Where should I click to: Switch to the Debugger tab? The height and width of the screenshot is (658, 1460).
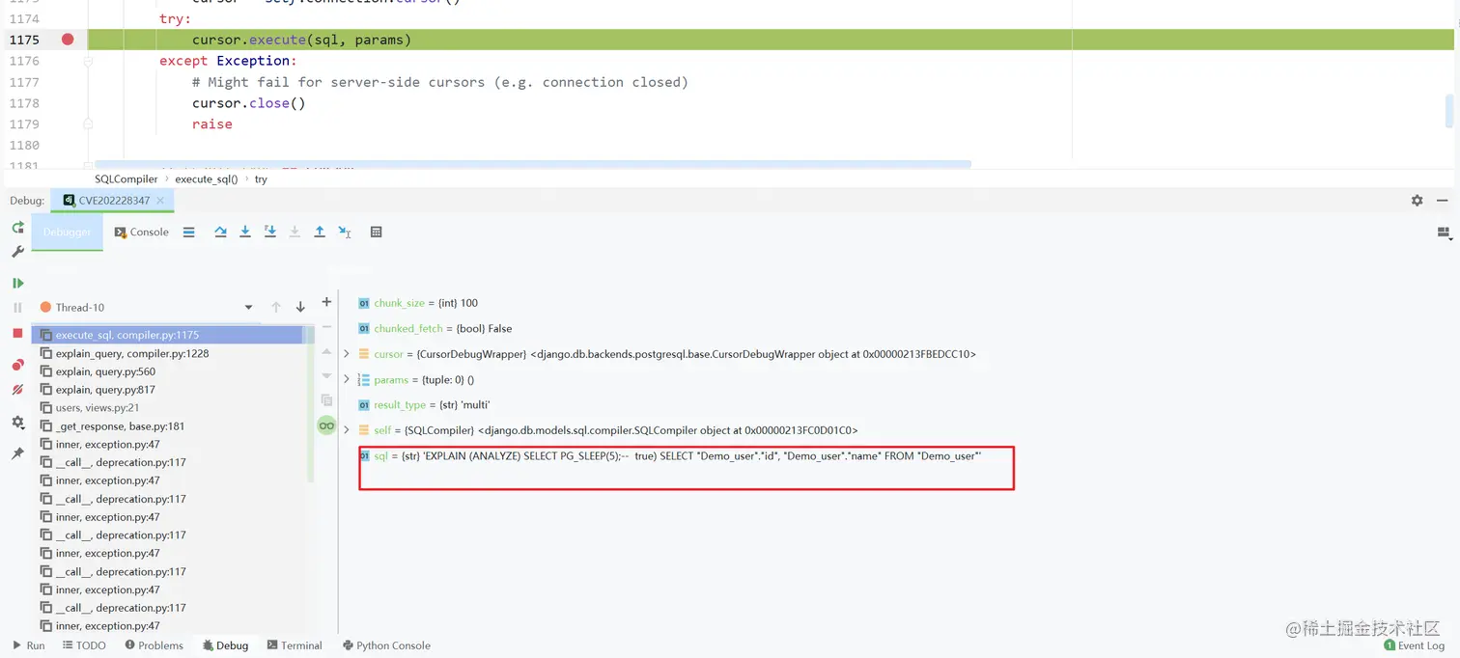point(67,233)
